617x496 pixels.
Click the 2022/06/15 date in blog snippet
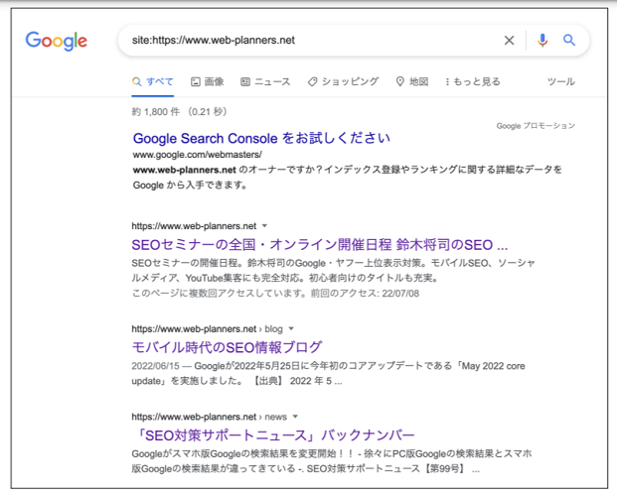click(155, 366)
